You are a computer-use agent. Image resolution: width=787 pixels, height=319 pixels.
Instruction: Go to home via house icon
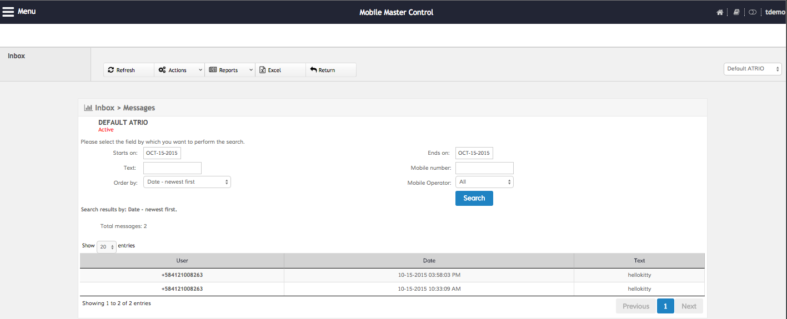click(x=720, y=12)
